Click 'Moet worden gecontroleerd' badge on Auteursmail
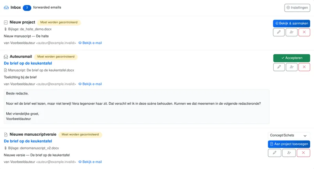This screenshot has width=314, height=169. [x=56, y=57]
